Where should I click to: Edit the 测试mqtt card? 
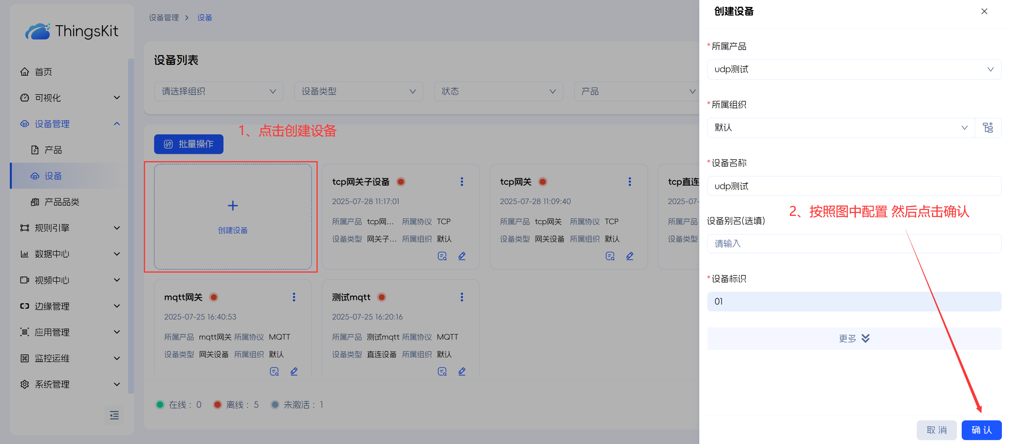tap(462, 372)
